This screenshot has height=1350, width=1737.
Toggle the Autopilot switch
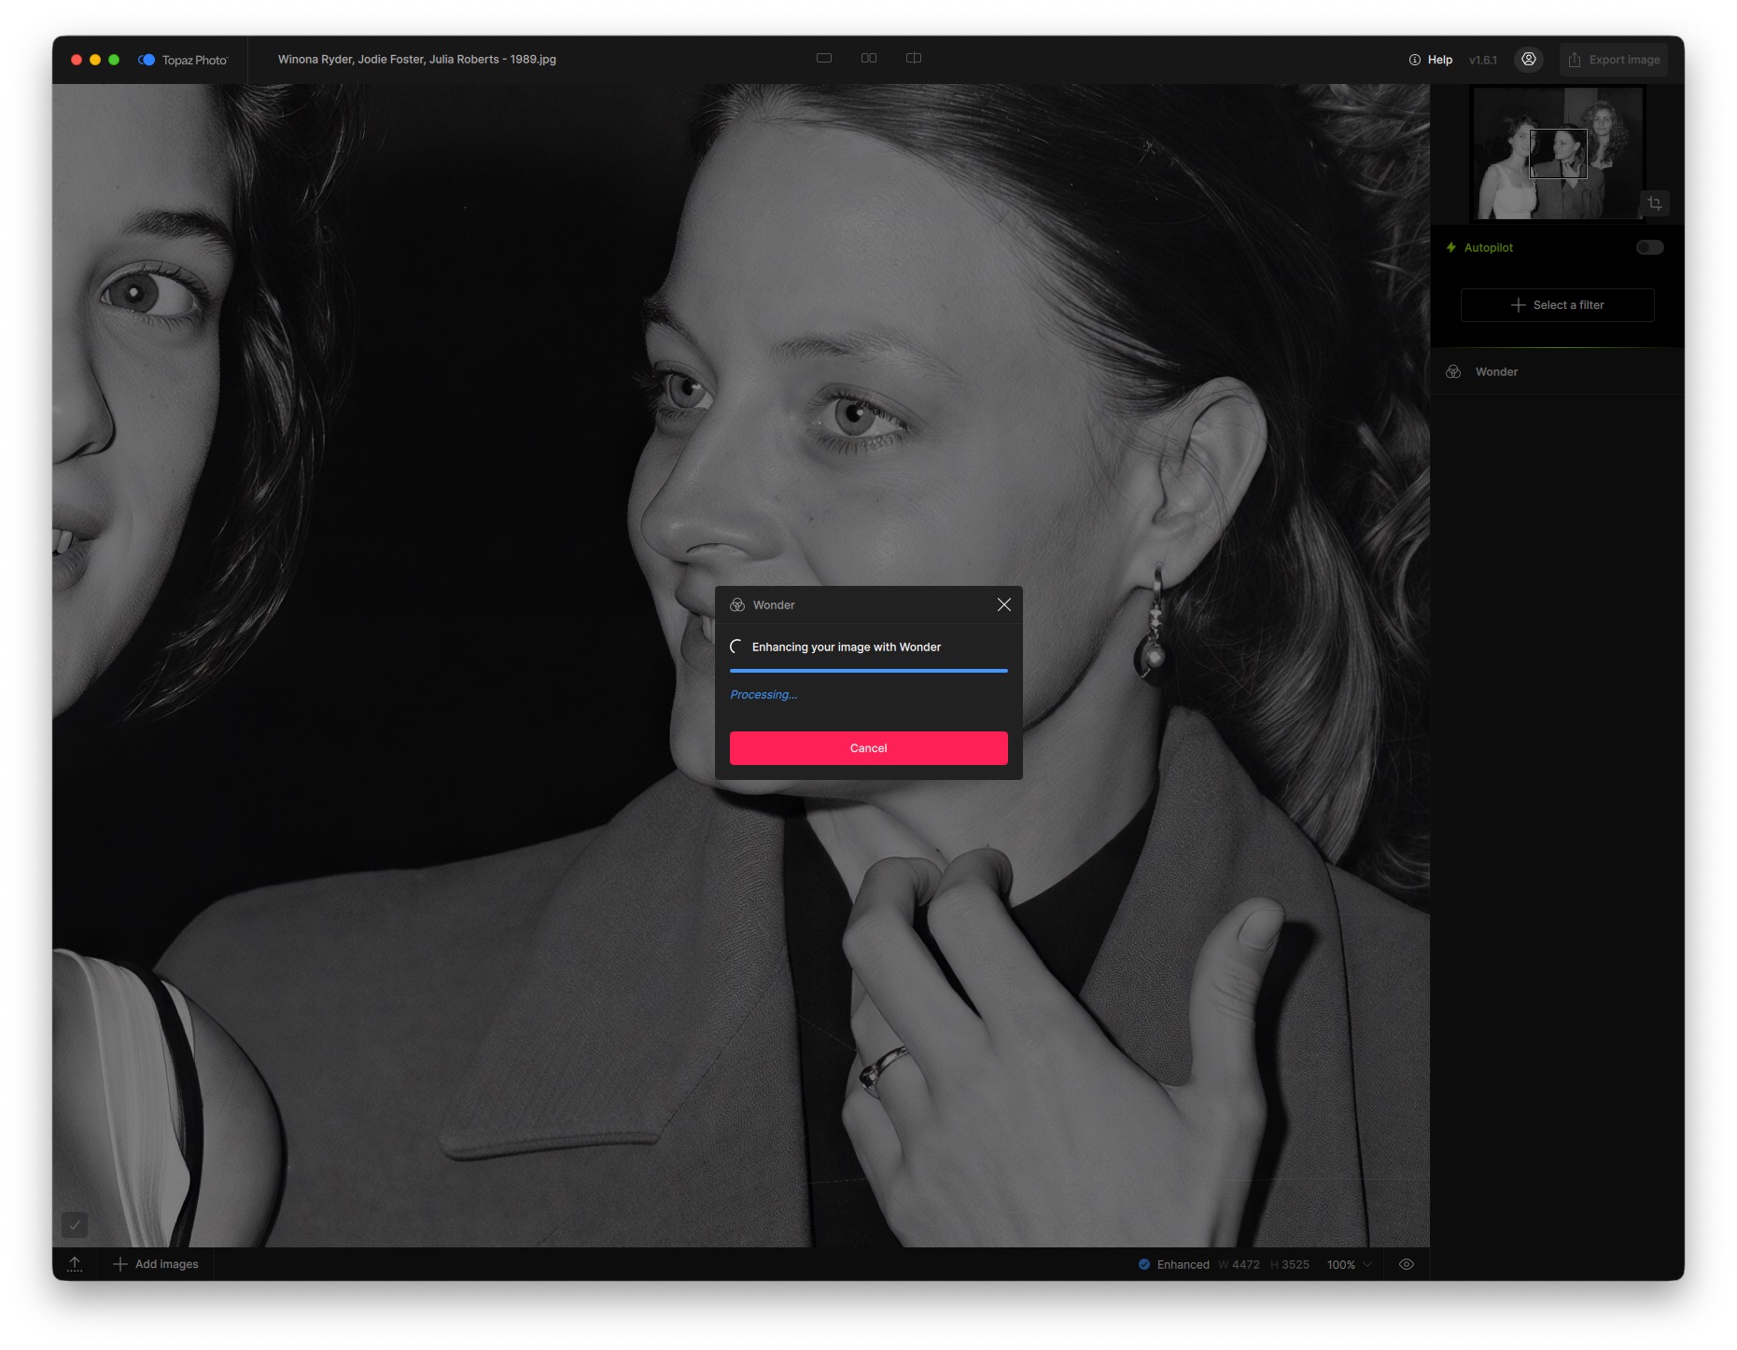click(x=1649, y=247)
